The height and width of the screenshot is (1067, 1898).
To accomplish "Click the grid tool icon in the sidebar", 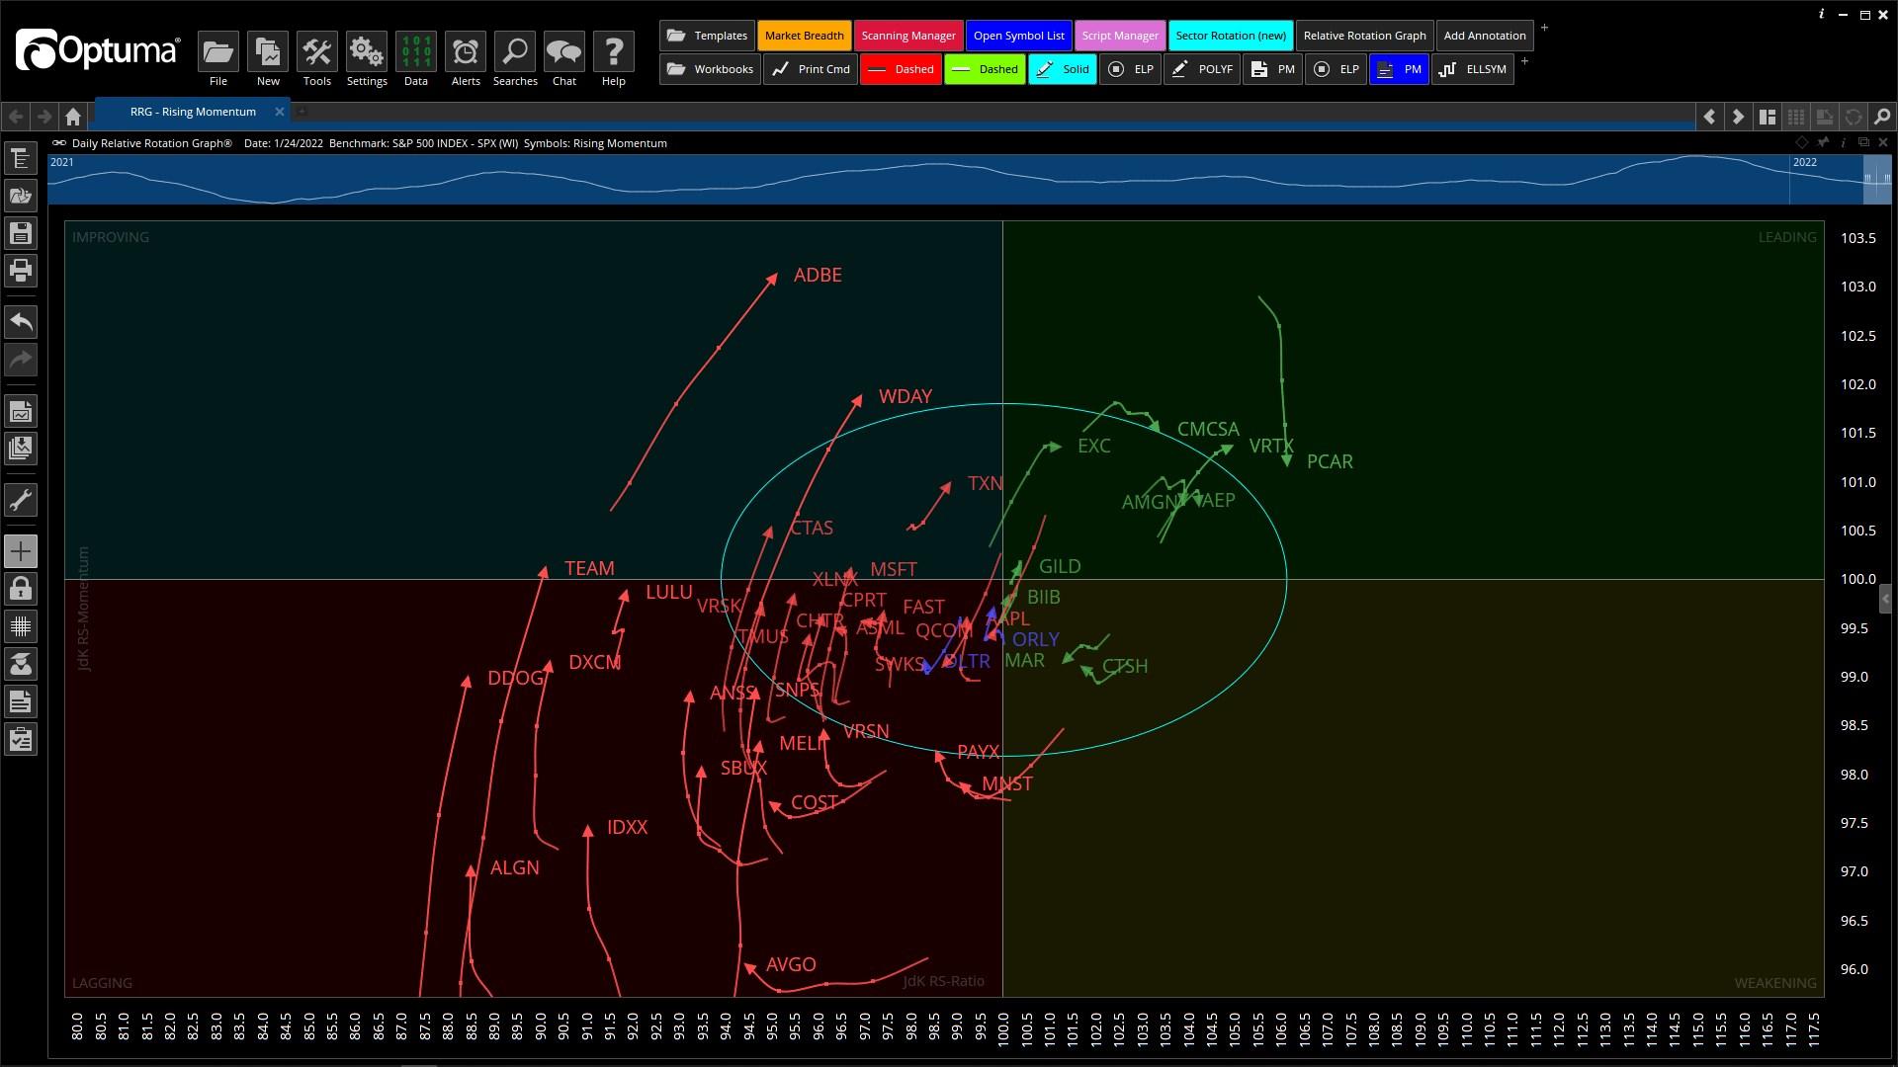I will click(x=21, y=625).
